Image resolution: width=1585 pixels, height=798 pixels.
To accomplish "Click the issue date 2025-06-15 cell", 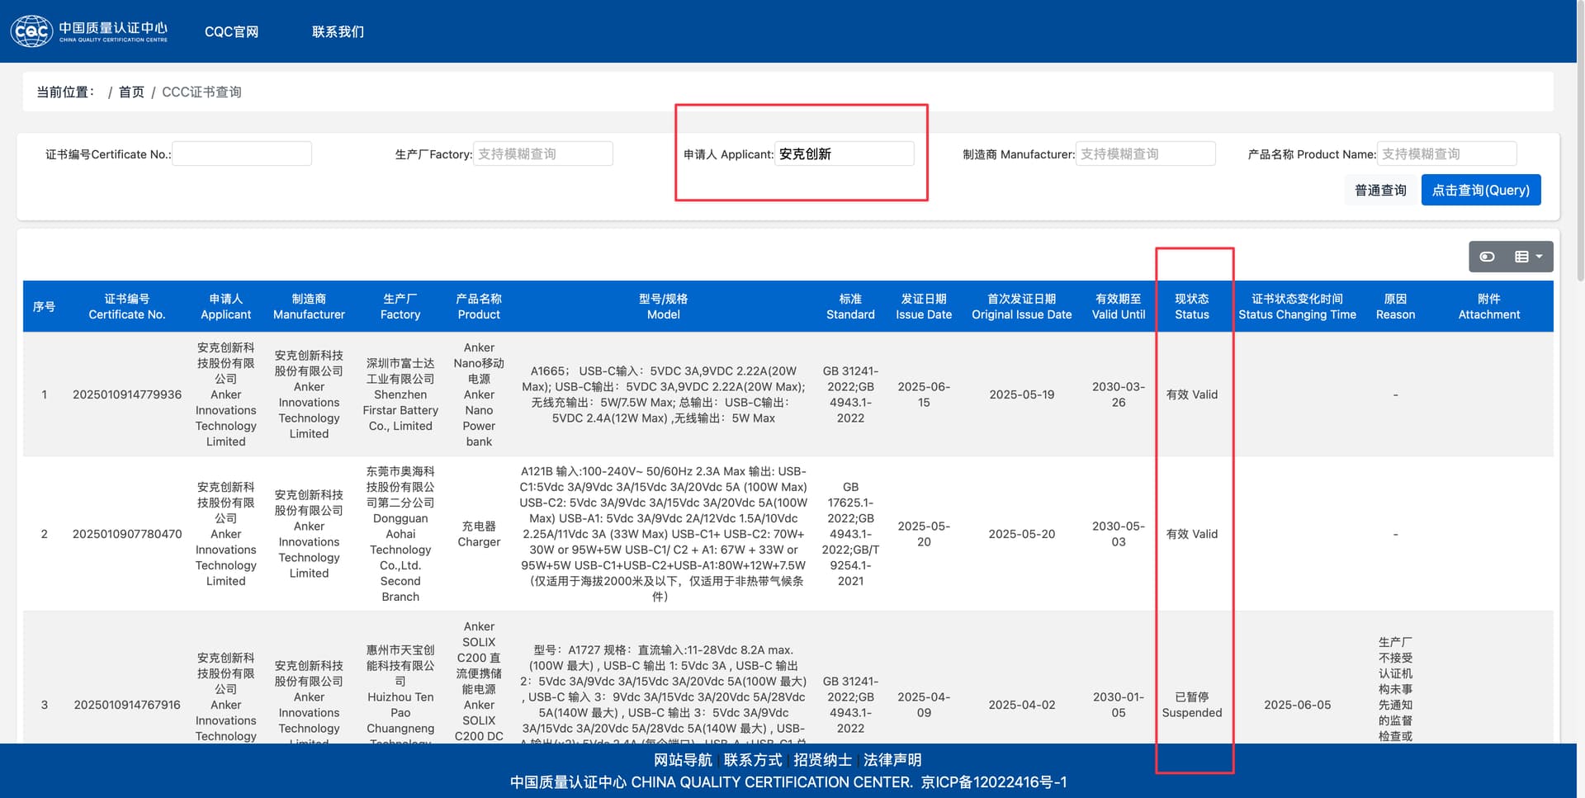I will pos(924,394).
